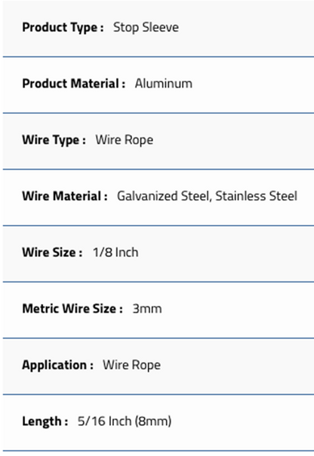Click the Product Type label

point(63,28)
